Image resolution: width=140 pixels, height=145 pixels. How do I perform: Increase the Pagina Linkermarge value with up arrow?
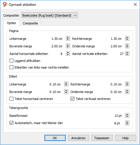click(x=68, y=37)
